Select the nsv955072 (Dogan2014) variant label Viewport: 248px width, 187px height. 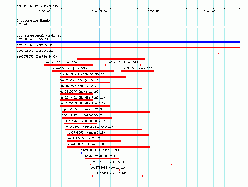pyautogui.click(x=122, y=62)
